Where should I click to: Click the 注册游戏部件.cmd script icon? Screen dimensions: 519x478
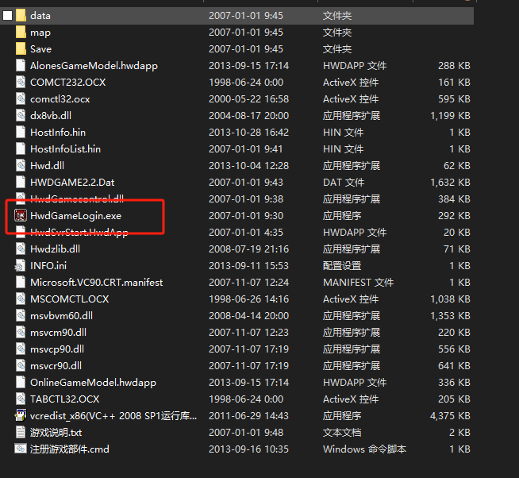[x=21, y=449]
